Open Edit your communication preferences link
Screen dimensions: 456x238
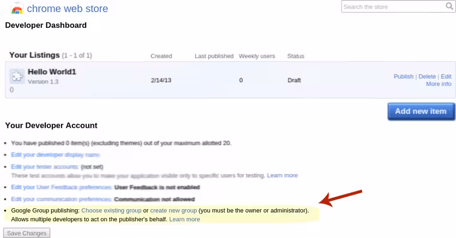click(61, 199)
